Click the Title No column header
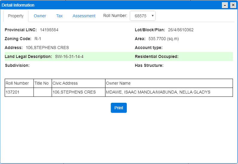 (42, 83)
